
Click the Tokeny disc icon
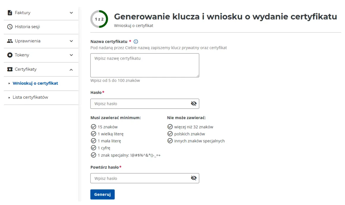[10, 55]
